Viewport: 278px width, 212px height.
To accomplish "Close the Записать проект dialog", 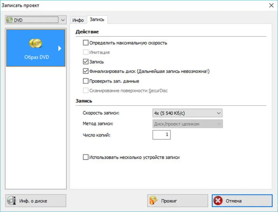I will [x=271, y=5].
